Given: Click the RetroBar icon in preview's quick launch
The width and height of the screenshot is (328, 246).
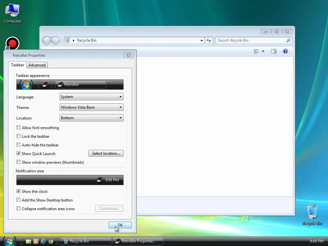Looking at the screenshot, I should coord(45,85).
